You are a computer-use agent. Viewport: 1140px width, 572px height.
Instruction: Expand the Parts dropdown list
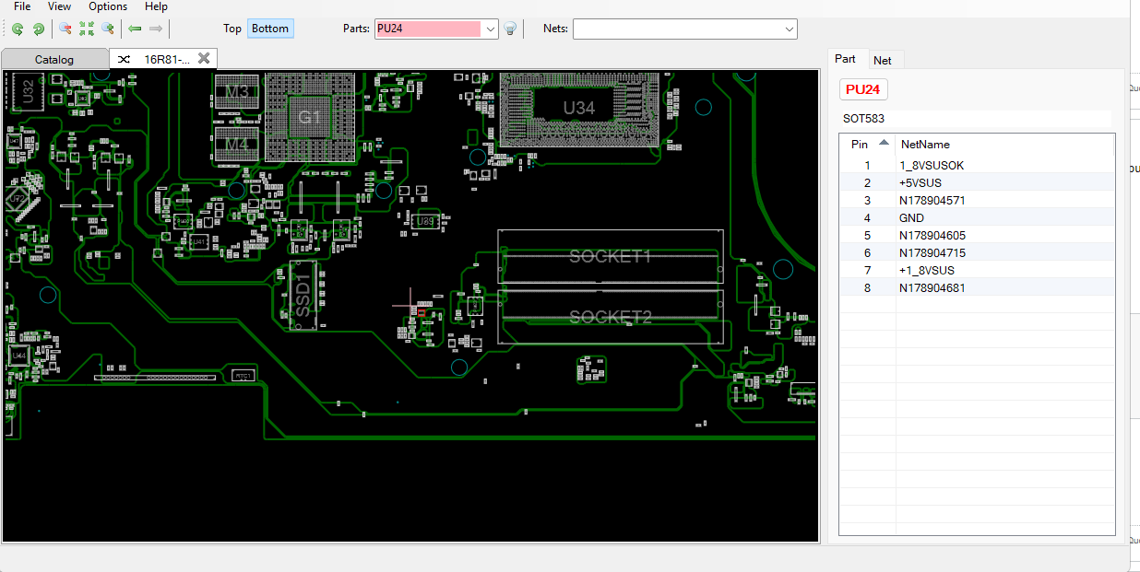pos(491,29)
